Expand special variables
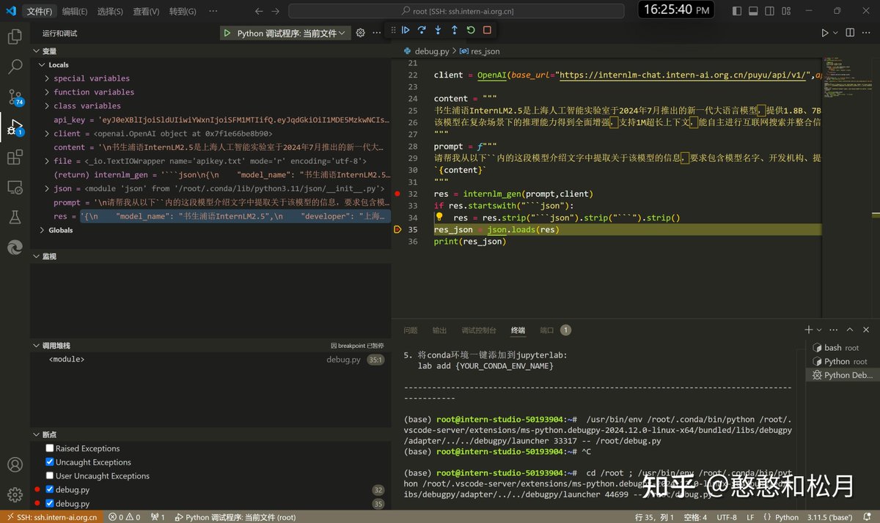 tap(48, 78)
